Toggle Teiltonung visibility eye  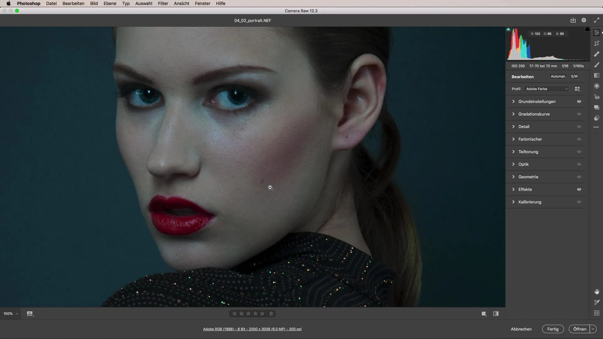(x=579, y=152)
